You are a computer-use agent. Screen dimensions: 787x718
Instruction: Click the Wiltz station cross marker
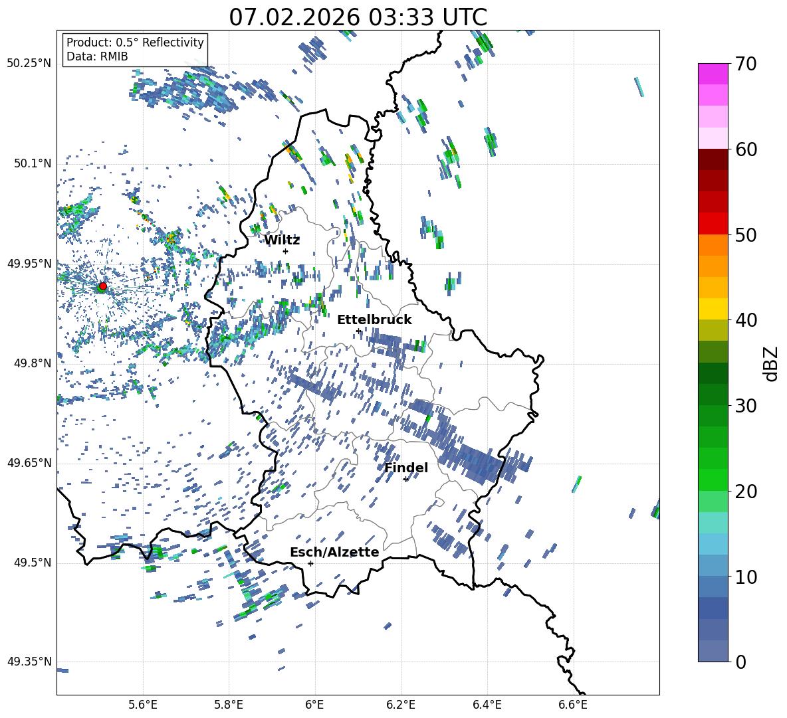[x=285, y=251]
